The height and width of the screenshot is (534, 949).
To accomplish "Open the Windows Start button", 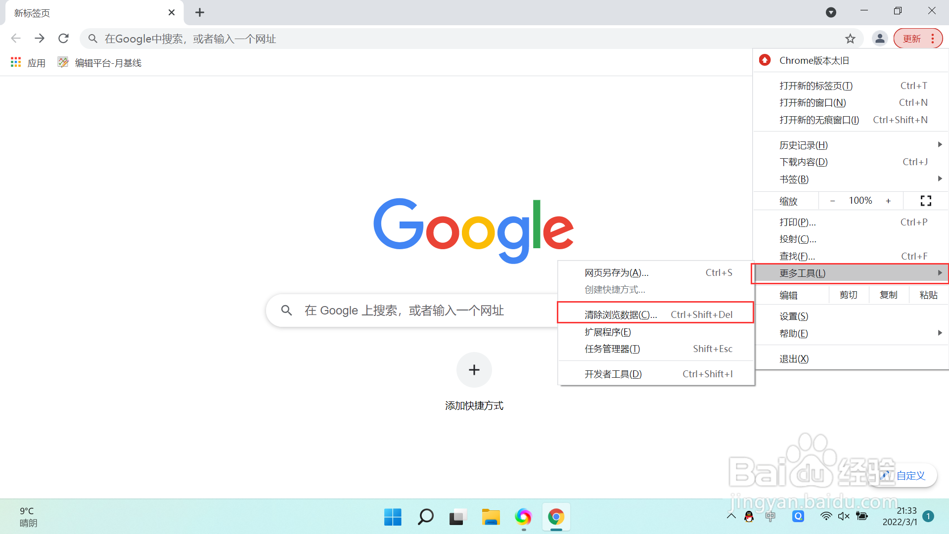I will point(393,517).
